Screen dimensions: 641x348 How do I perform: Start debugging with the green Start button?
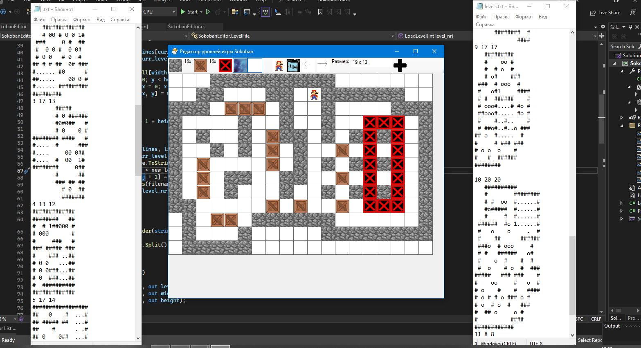click(189, 12)
